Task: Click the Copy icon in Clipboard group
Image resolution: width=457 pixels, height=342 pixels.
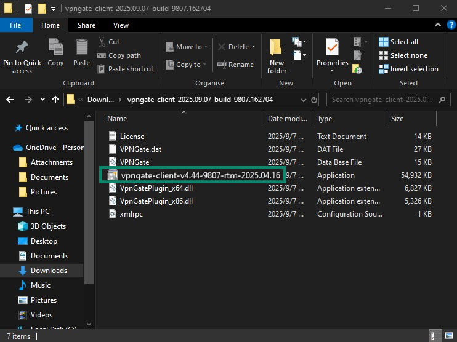Action: [x=55, y=47]
